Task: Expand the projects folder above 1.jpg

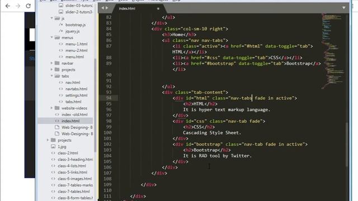Action: pos(48,140)
